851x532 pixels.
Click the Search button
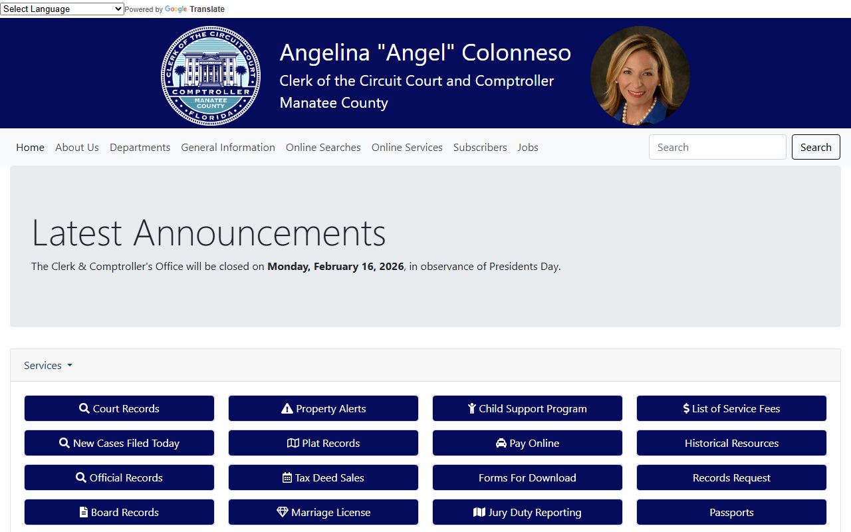pyautogui.click(x=816, y=147)
